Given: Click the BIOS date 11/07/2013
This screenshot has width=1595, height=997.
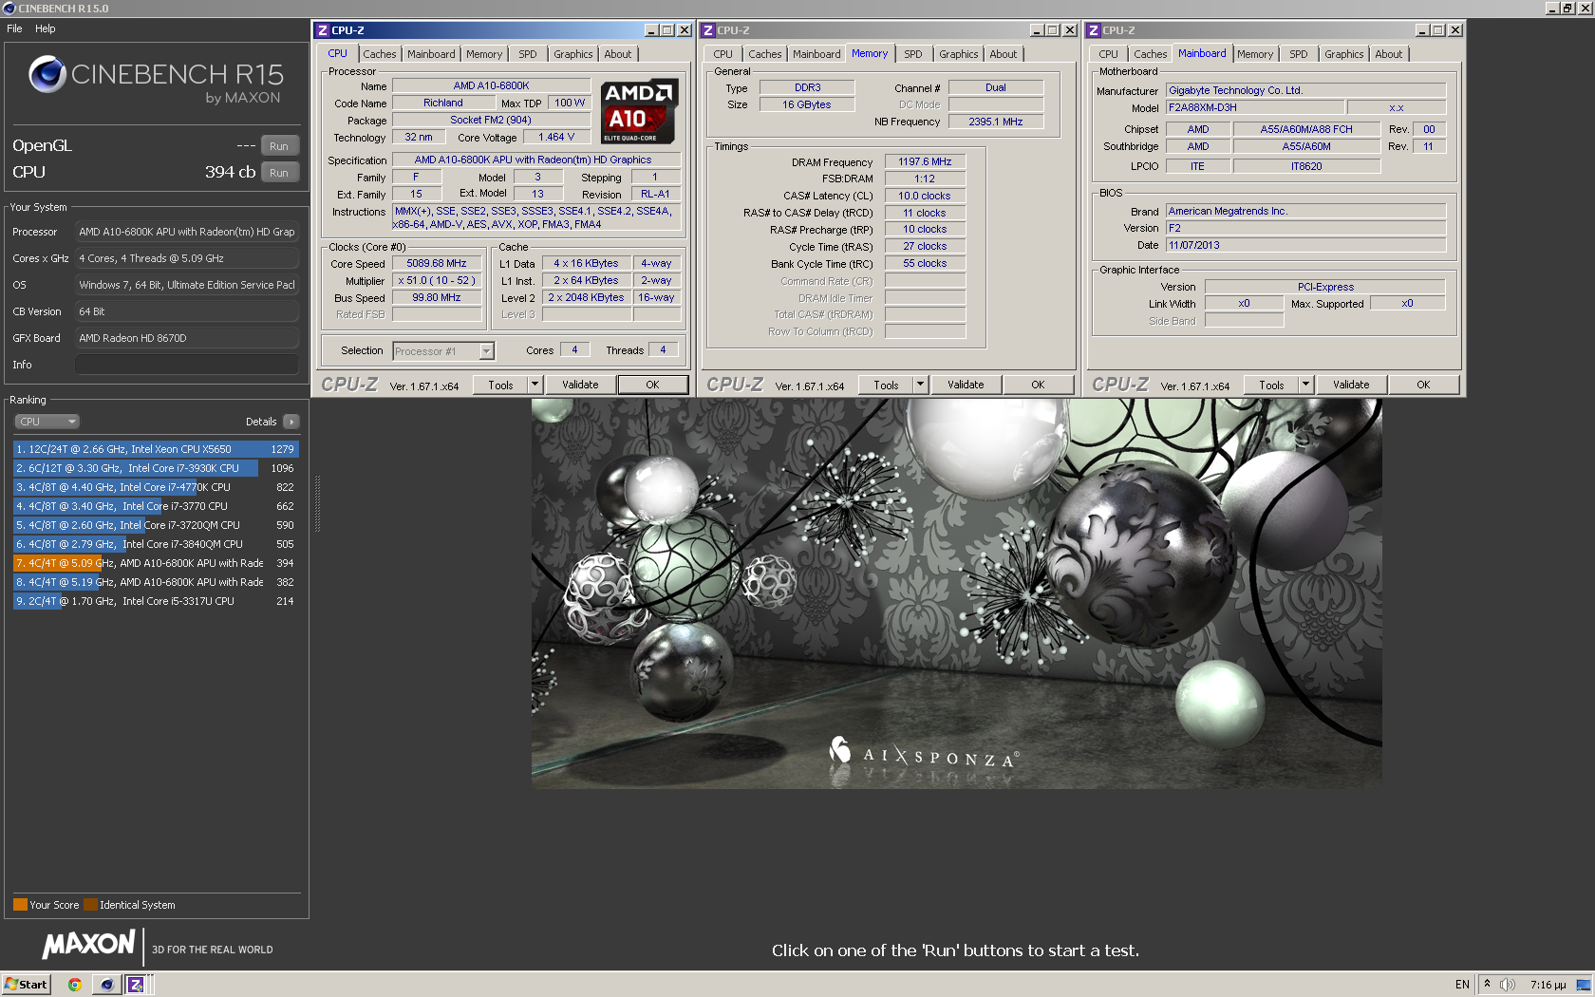Looking at the screenshot, I should pos(1305,245).
